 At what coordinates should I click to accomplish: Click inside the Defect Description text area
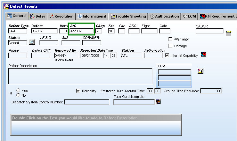tap(80, 76)
